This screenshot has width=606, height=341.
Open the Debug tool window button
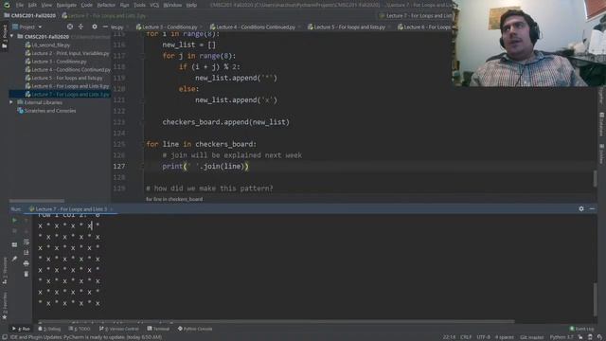[49, 329]
